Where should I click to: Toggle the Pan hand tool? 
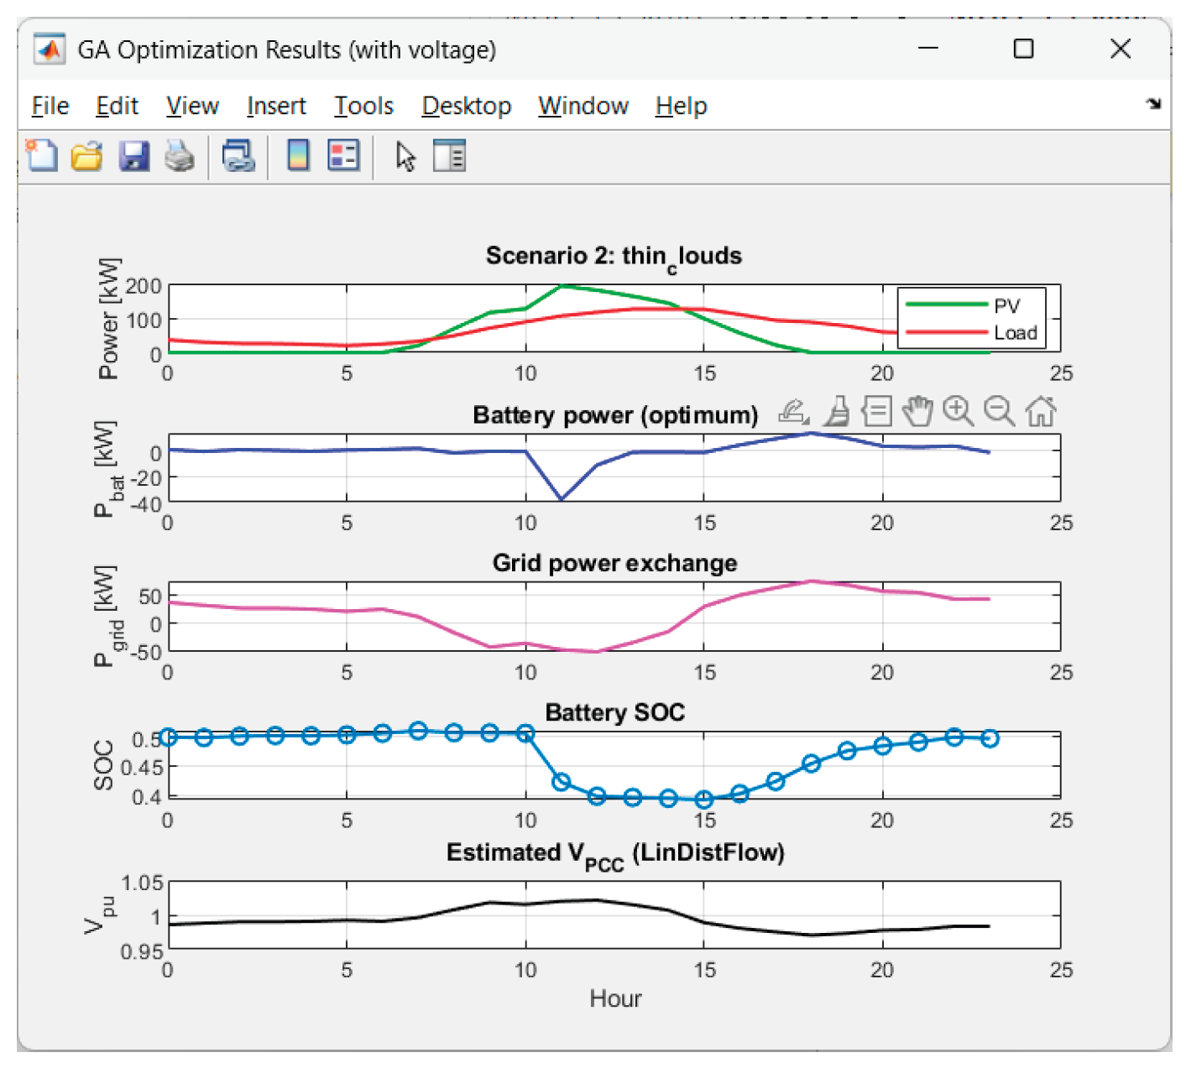[917, 412]
